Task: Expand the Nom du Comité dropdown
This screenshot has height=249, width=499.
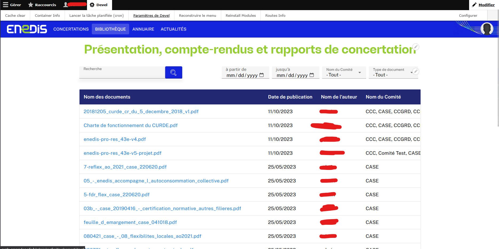Action: (x=344, y=72)
